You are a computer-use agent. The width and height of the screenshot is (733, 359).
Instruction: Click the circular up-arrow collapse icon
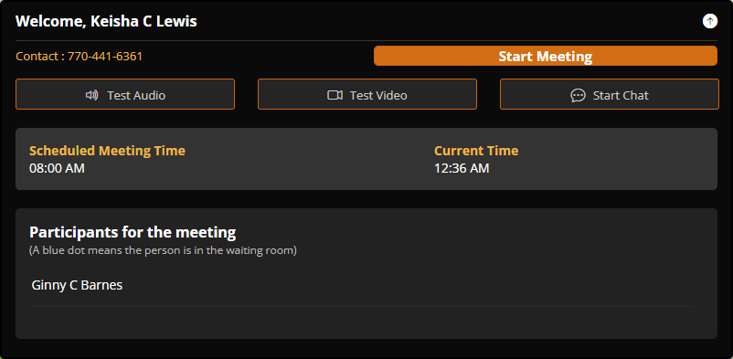(709, 21)
